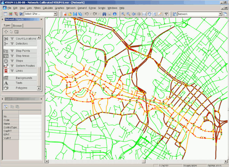This screenshot has height=167, width=229.
Task: Open the Network view dropdown
Action: [x=220, y=14]
